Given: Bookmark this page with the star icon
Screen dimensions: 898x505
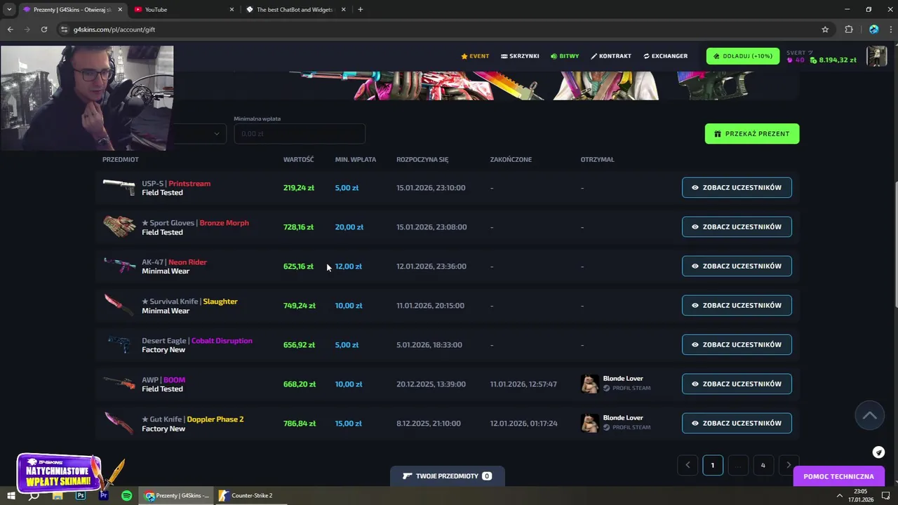Looking at the screenshot, I should click(825, 29).
